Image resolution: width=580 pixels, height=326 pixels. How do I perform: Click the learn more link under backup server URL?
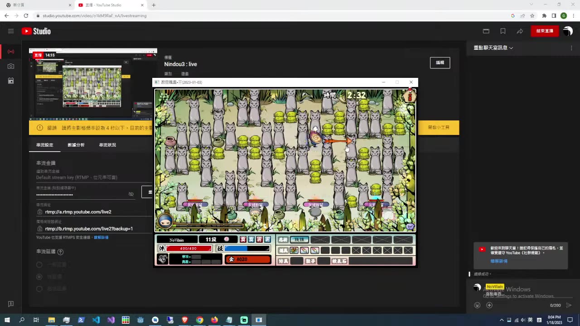pos(101,238)
